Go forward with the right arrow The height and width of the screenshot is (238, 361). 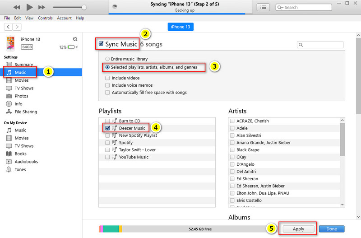pyautogui.click(x=17, y=27)
